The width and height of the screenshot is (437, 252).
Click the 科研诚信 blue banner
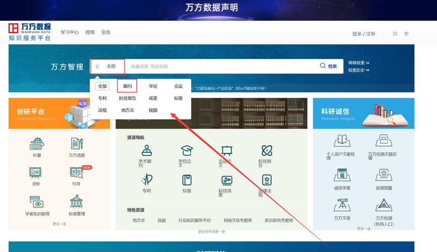[363, 113]
